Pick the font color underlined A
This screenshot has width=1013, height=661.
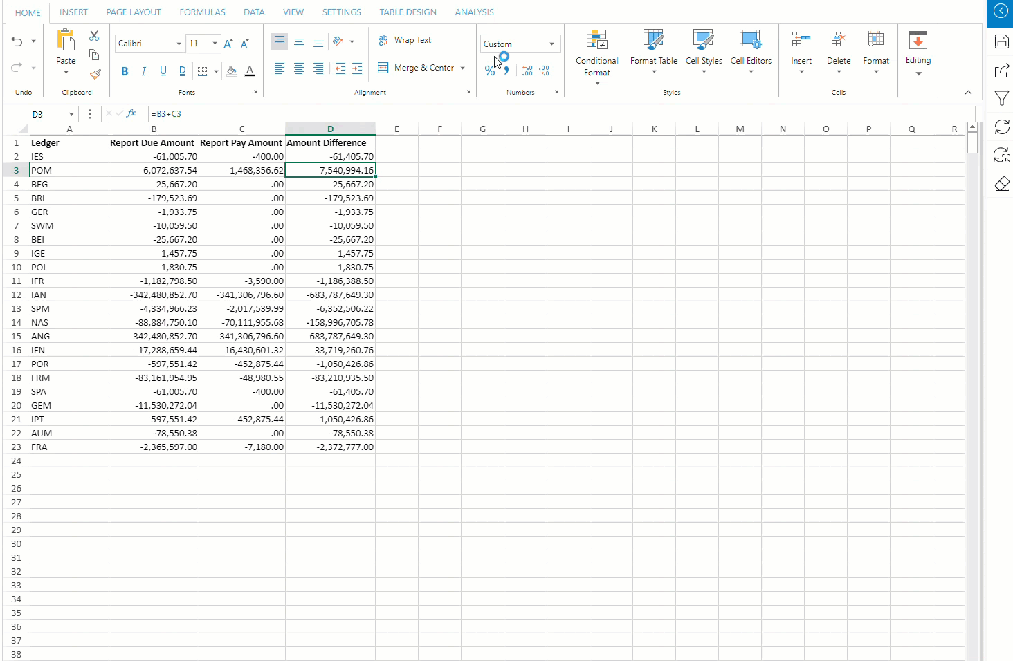pyautogui.click(x=250, y=71)
